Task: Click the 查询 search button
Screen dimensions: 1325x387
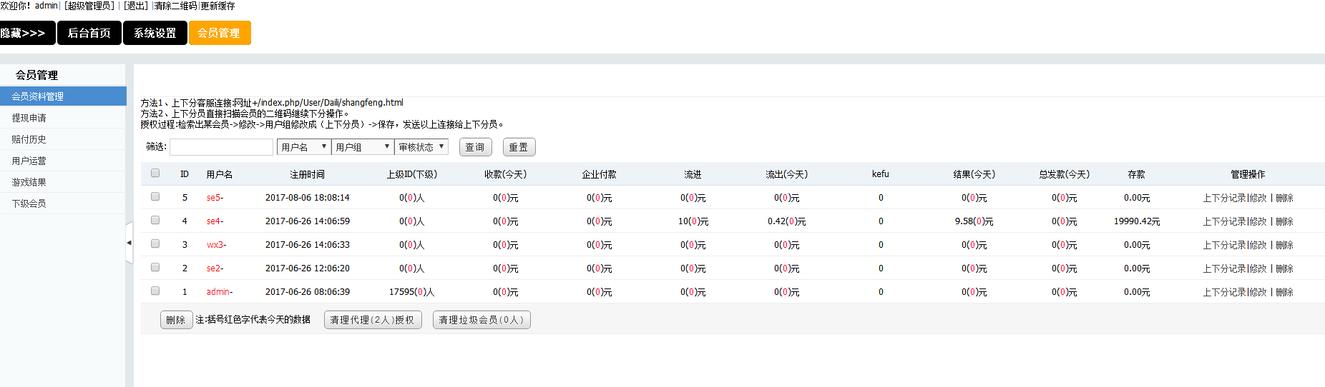Action: (475, 147)
